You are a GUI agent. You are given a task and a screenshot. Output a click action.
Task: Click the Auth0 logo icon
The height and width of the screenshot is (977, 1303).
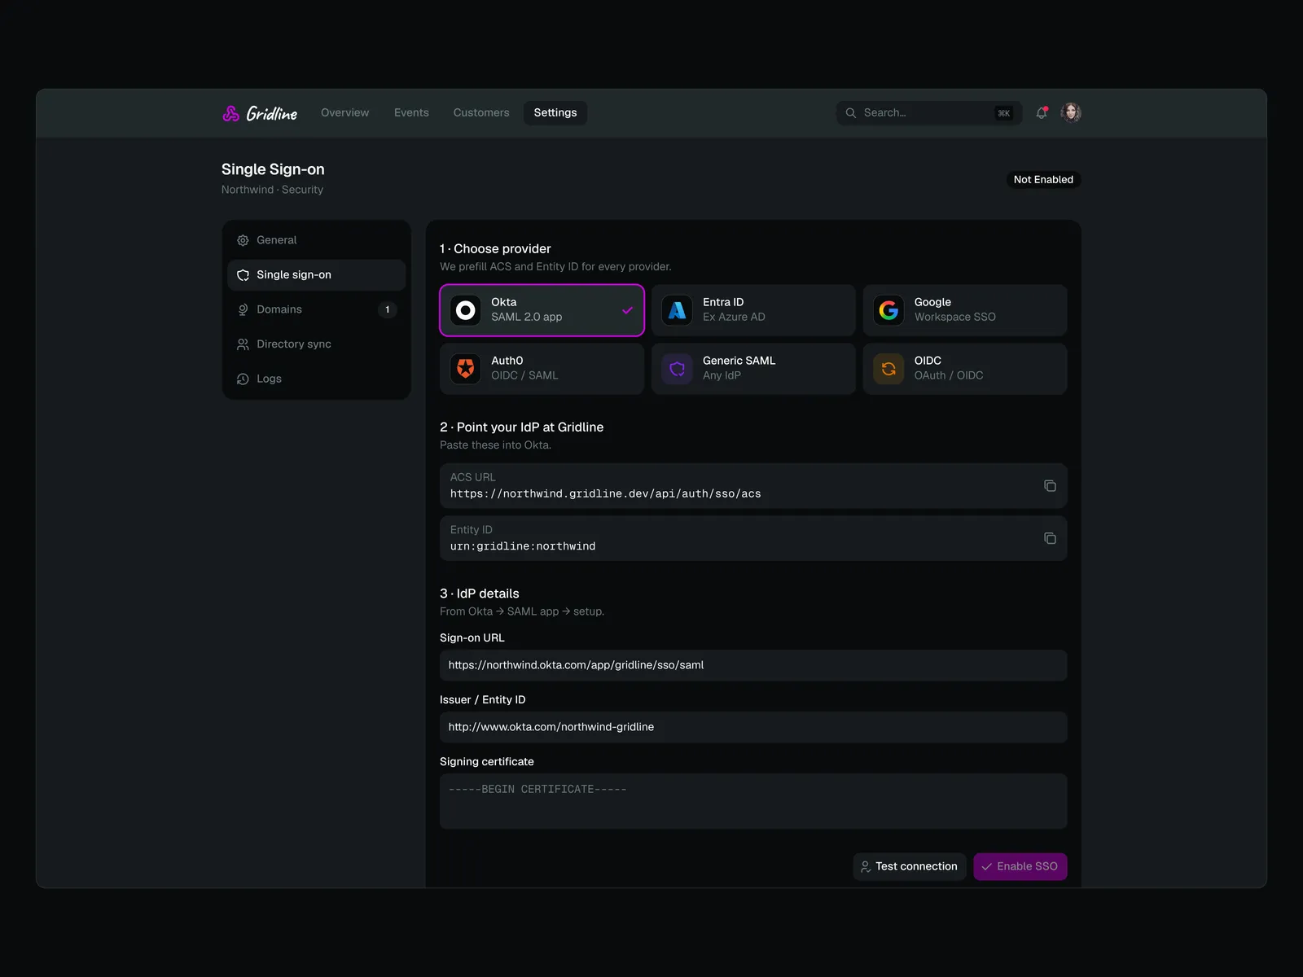coord(466,369)
